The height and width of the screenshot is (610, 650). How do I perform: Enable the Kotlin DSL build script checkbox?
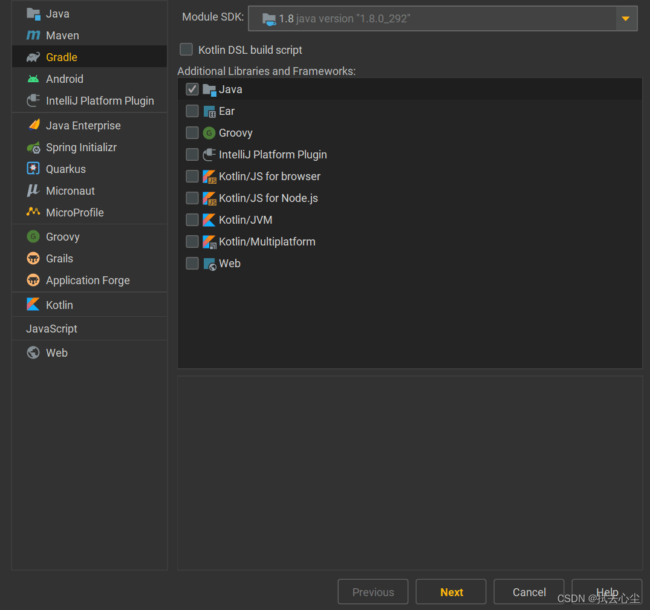tap(186, 50)
